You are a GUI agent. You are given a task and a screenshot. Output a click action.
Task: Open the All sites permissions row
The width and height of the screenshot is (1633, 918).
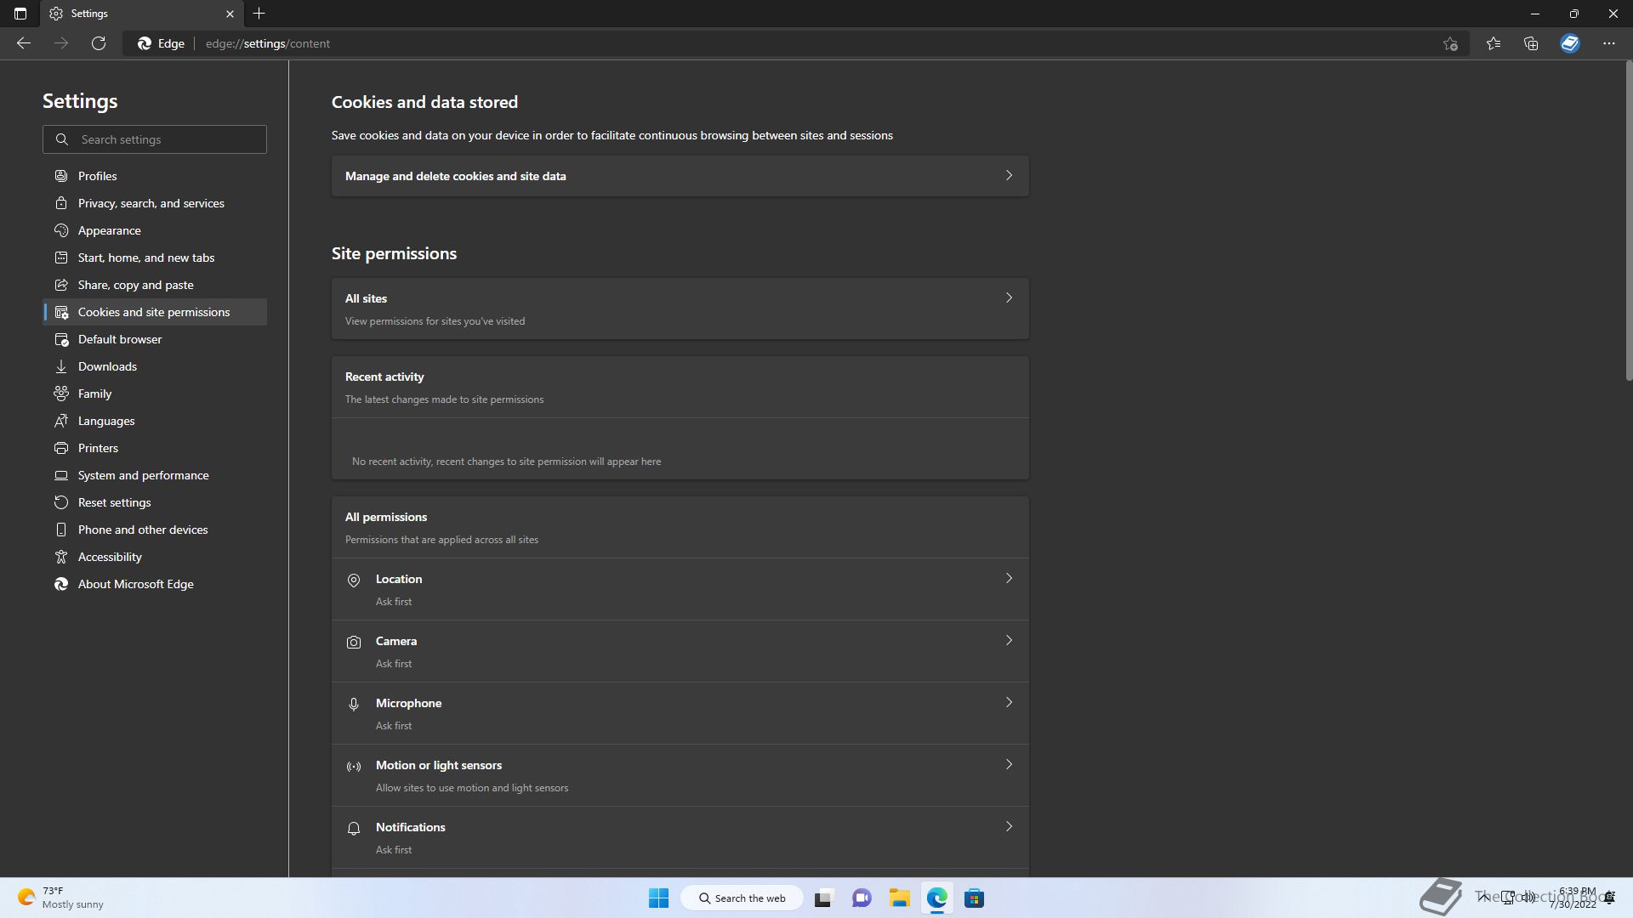coord(680,309)
